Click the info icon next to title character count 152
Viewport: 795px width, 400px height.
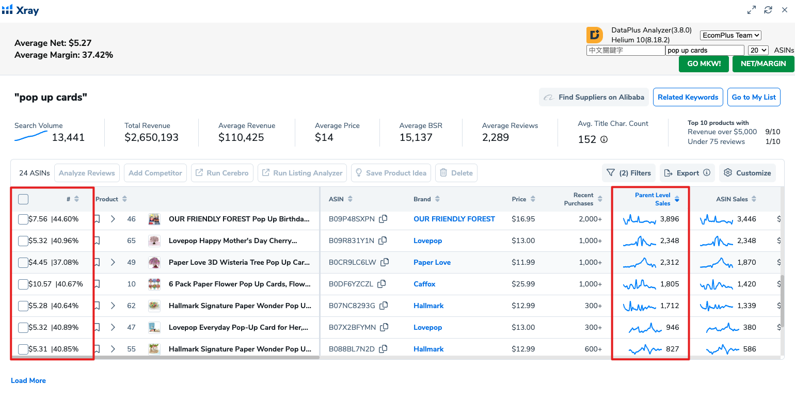[x=604, y=139]
